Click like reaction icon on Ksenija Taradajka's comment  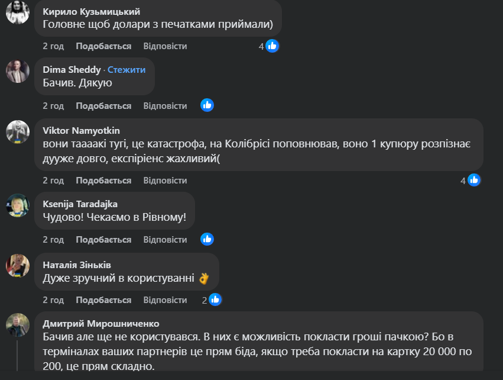(x=206, y=239)
